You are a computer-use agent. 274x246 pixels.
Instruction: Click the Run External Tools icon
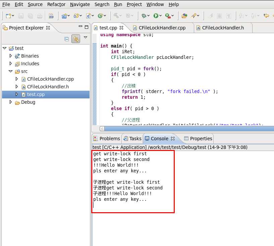point(168,16)
